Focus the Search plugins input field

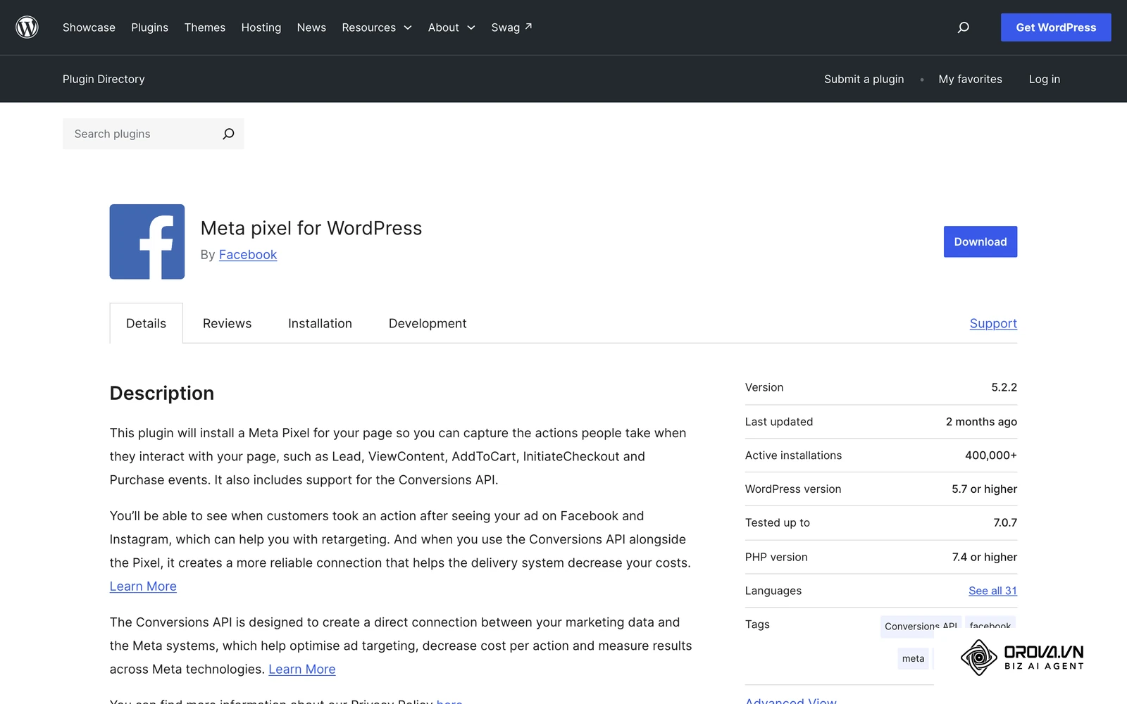[x=154, y=134]
